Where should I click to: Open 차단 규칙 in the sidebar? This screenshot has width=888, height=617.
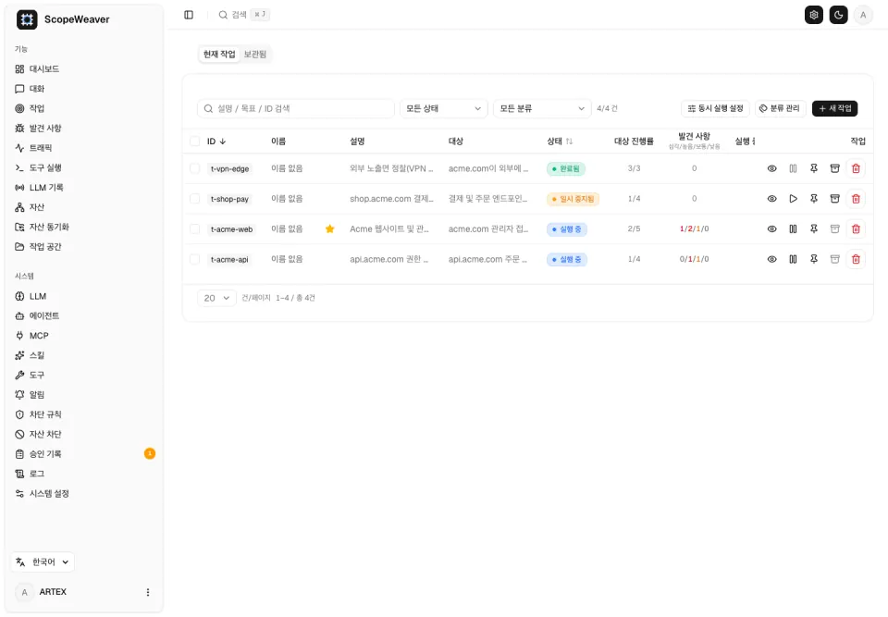[84, 414]
